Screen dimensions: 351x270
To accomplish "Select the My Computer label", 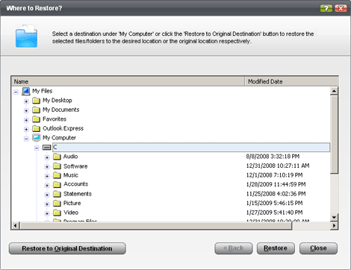I will (x=59, y=138).
